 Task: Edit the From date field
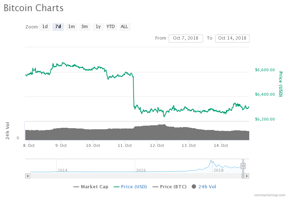pyautogui.click(x=186, y=39)
